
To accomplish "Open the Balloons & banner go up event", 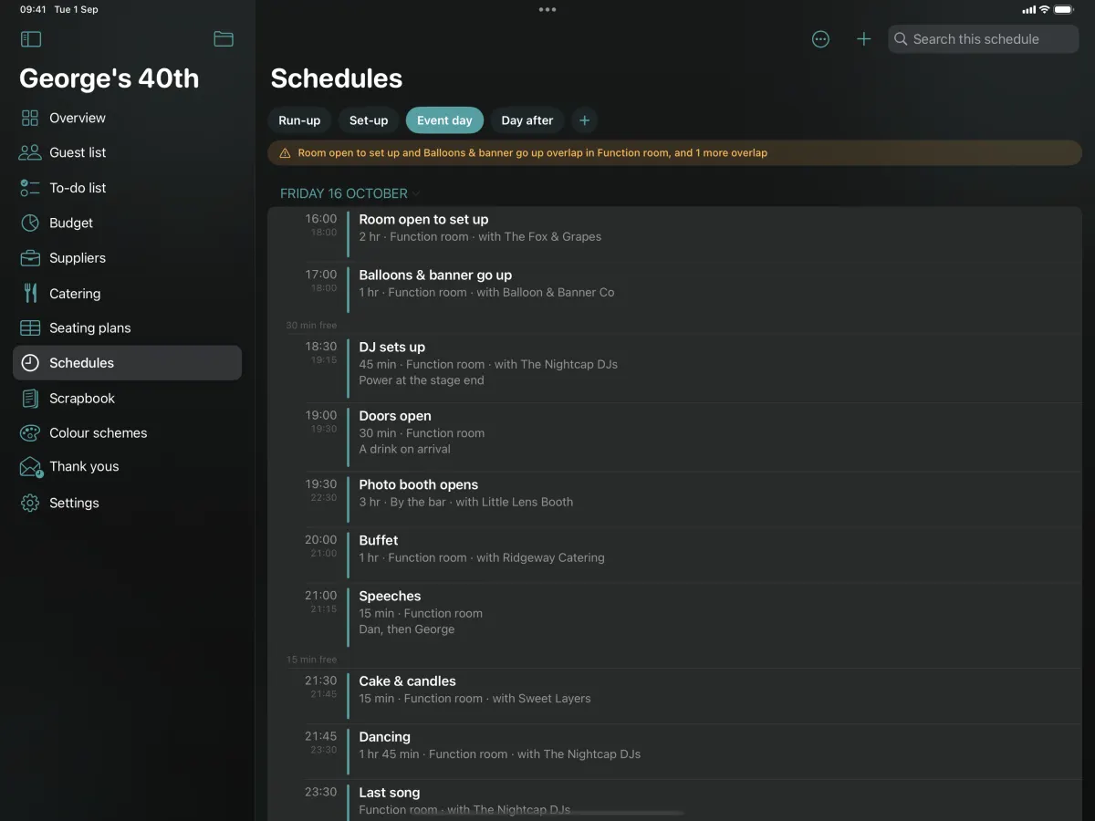I will click(674, 290).
